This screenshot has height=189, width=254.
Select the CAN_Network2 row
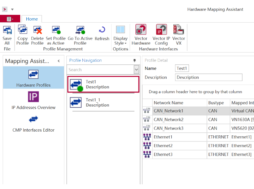pyautogui.click(x=198, y=119)
